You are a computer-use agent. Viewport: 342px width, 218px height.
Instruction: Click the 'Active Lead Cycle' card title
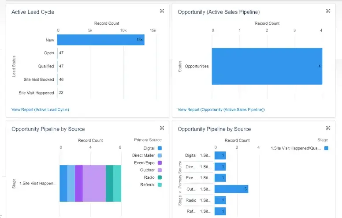33,12
